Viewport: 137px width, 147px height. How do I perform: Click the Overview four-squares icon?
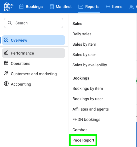(x=6, y=40)
